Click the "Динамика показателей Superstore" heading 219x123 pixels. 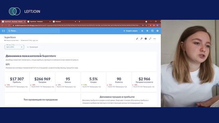click(x=31, y=56)
